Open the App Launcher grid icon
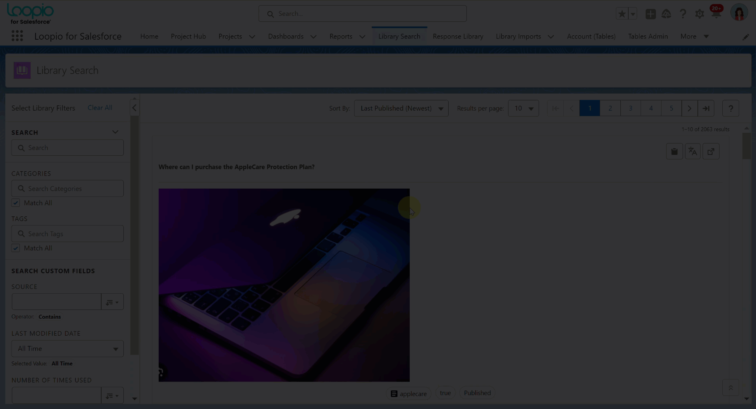Viewport: 756px width, 409px height. 17,36
